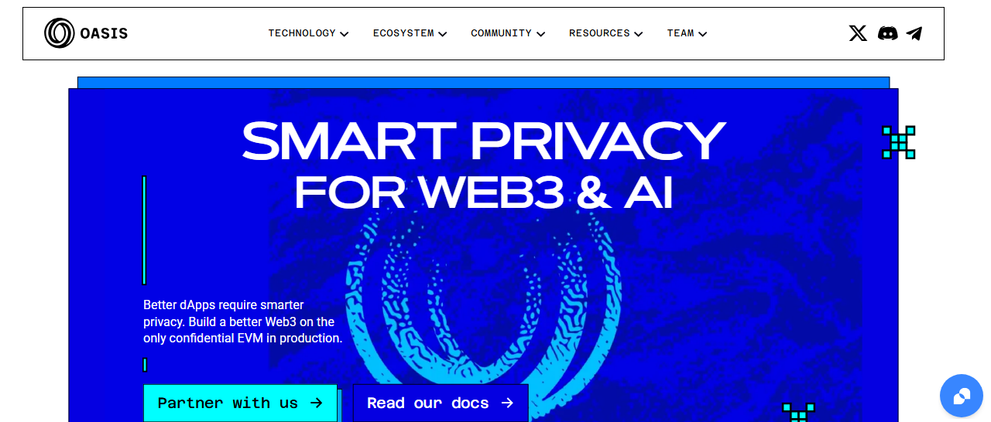Screen dimensions: 991x422
Task: Click the swirling Oasis hero graphic
Action: (x=484, y=309)
